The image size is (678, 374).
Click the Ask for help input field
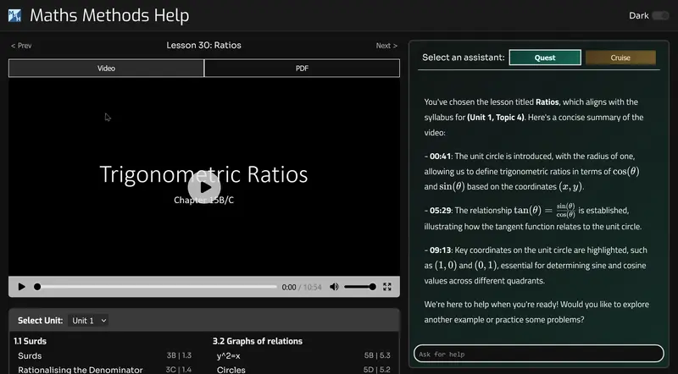tap(538, 354)
